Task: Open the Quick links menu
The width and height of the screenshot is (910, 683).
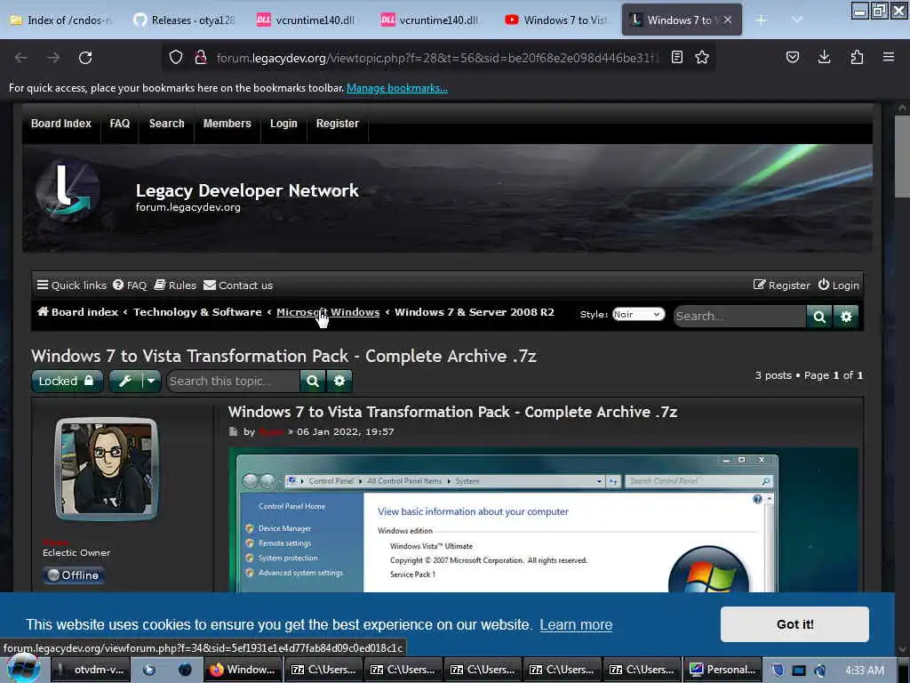Action: 72,285
